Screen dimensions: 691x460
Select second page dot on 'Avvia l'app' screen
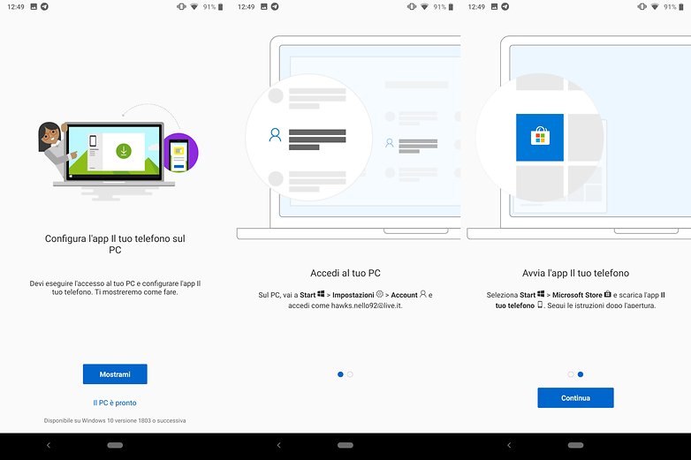[x=581, y=374]
